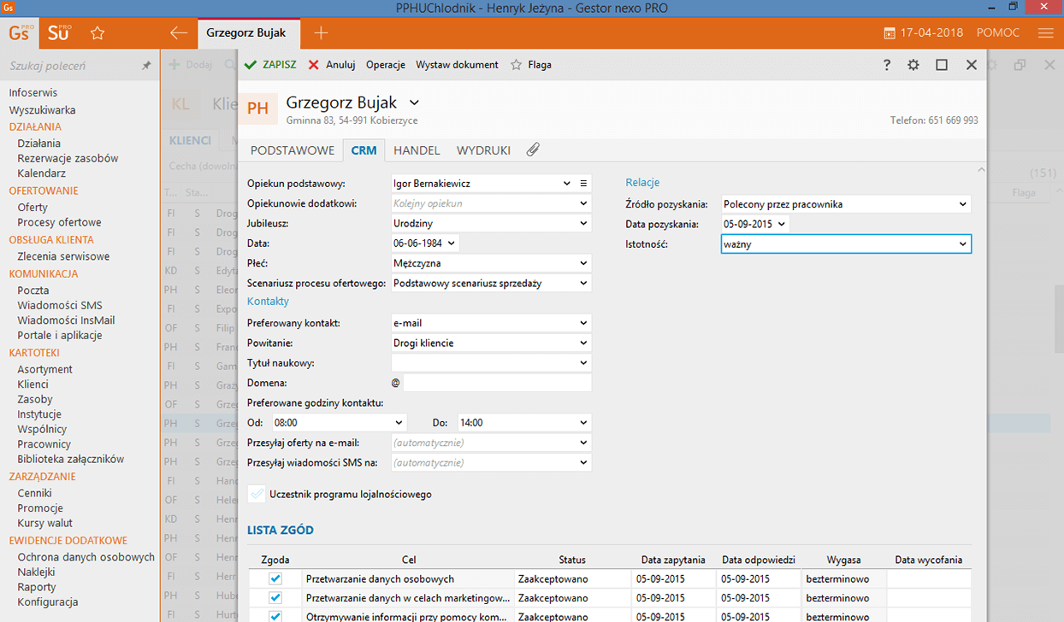Uncheck consent Przetwarzanie danych osobowych
This screenshot has width=1064, height=622.
(275, 578)
